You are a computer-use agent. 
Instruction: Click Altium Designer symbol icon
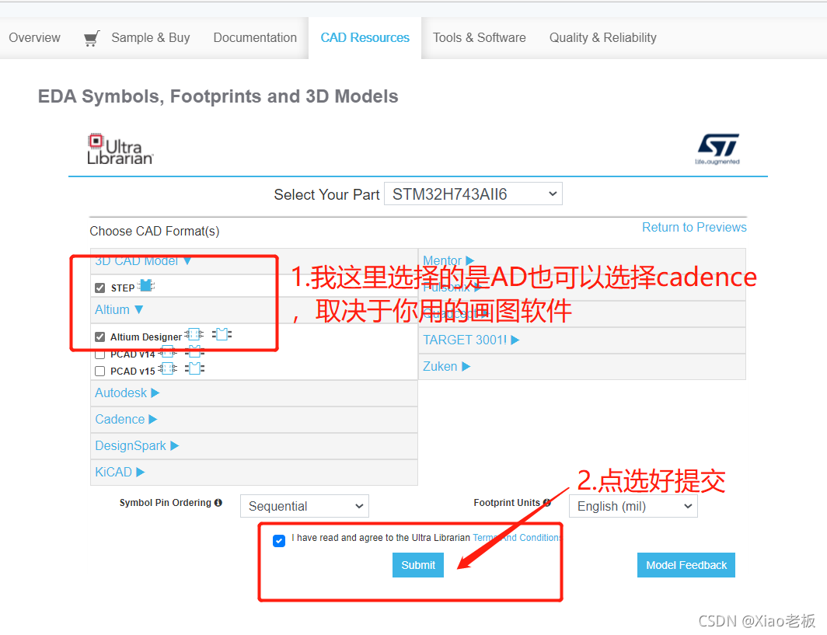pos(194,334)
